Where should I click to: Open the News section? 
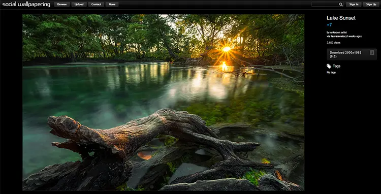pyautogui.click(x=112, y=5)
